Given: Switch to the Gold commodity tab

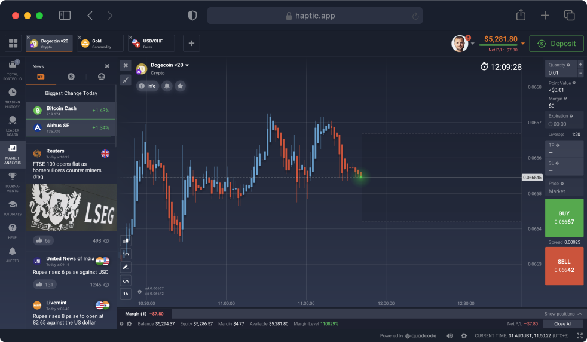Looking at the screenshot, I should point(100,44).
